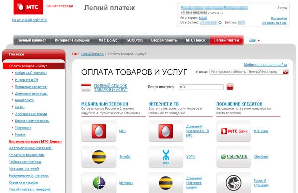Screen dimensions: 298x193
Task: Open Избранные платежи link
Action: (25, 162)
